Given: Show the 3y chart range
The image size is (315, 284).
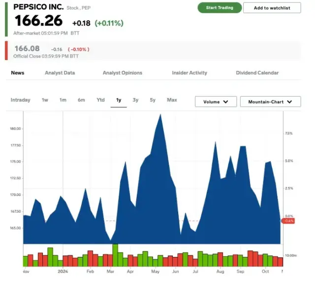Looking at the screenshot, I should 135,100.
